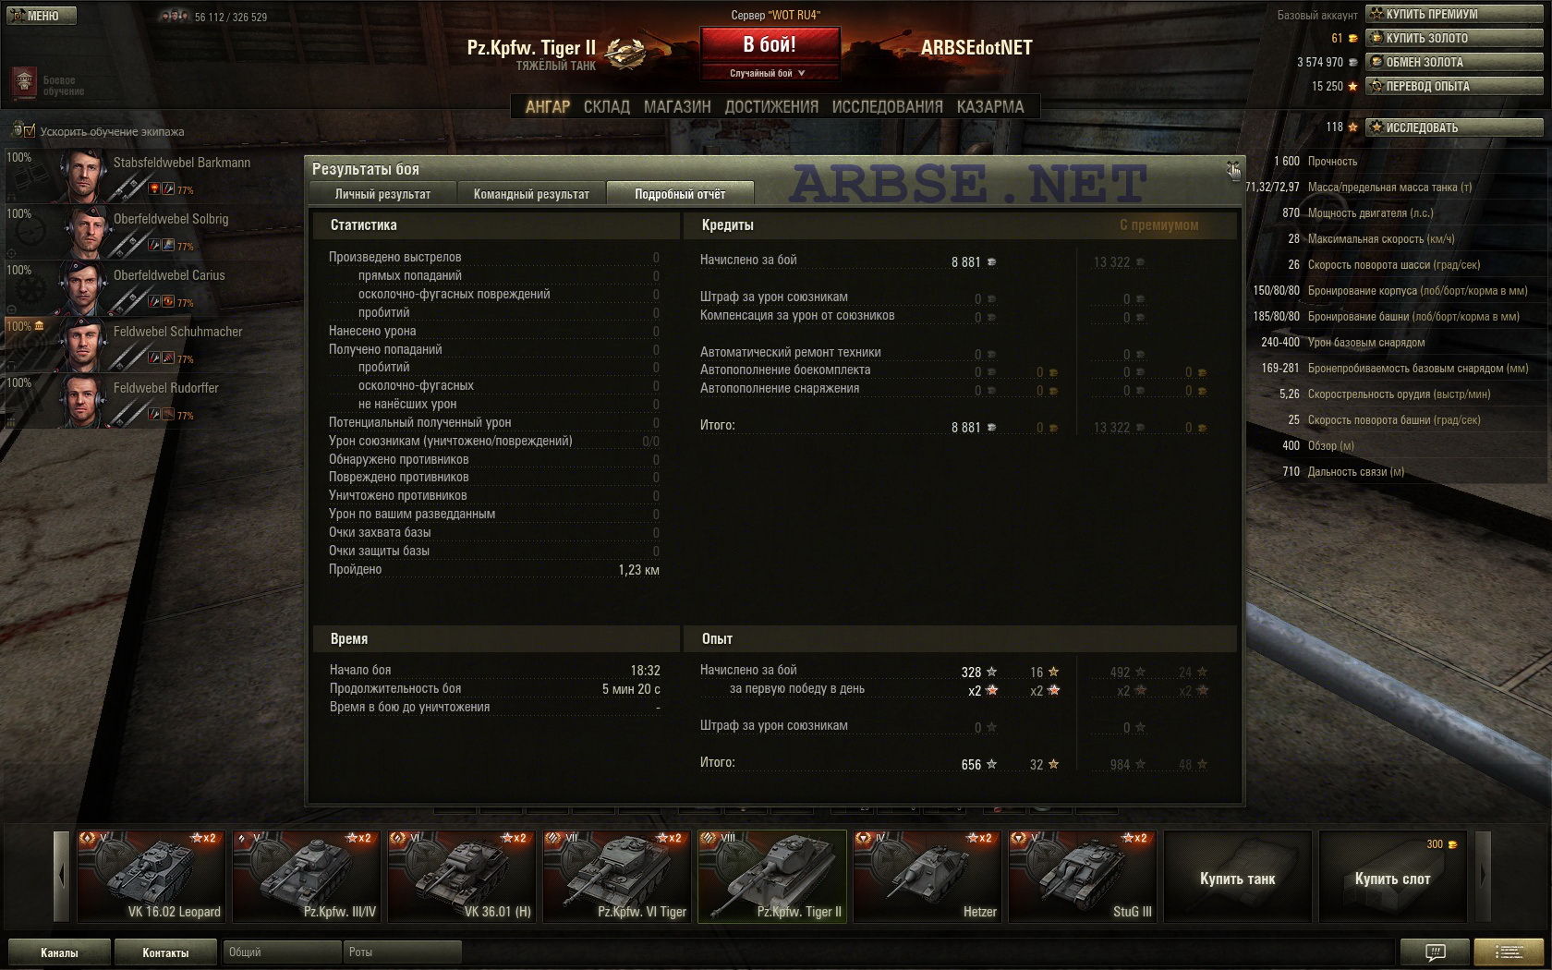Screen dimensions: 1552x970
Task: Switch to Командный результат tab
Action: (531, 194)
